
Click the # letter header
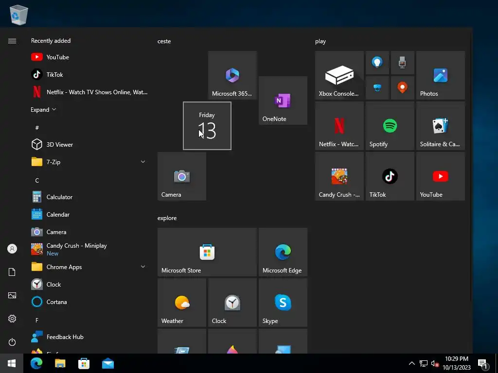click(x=37, y=128)
